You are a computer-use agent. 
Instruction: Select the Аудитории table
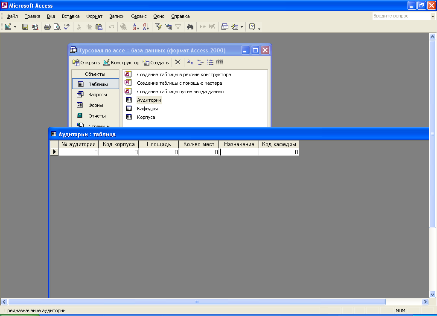pyautogui.click(x=149, y=100)
